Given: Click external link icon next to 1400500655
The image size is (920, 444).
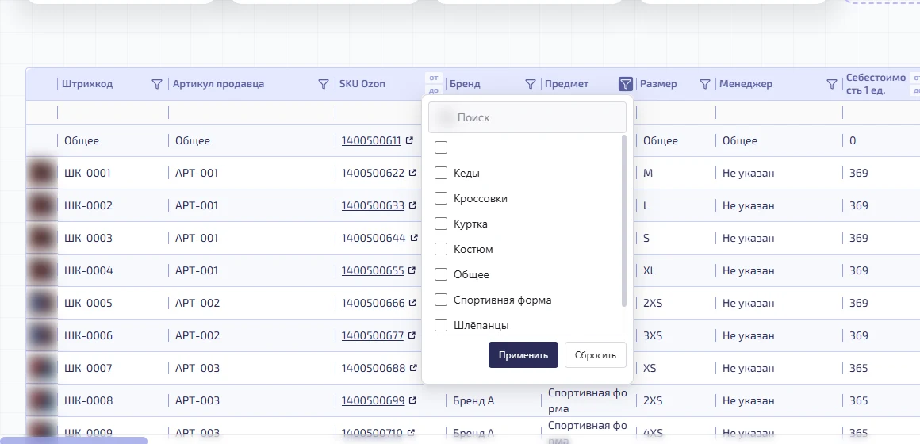Looking at the screenshot, I should pyautogui.click(x=412, y=270).
